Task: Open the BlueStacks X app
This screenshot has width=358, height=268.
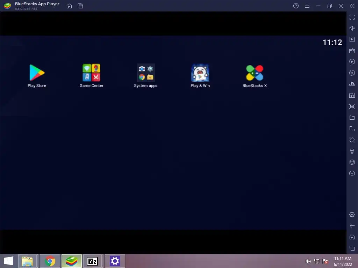Action: [x=255, y=76]
